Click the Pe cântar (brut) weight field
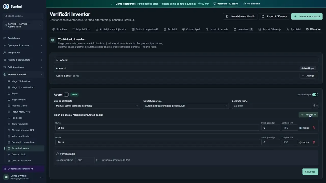The height and width of the screenshot is (183, 326). [x=85, y=160]
